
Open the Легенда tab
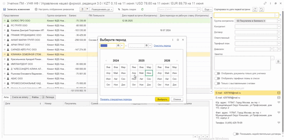point(48,97)
